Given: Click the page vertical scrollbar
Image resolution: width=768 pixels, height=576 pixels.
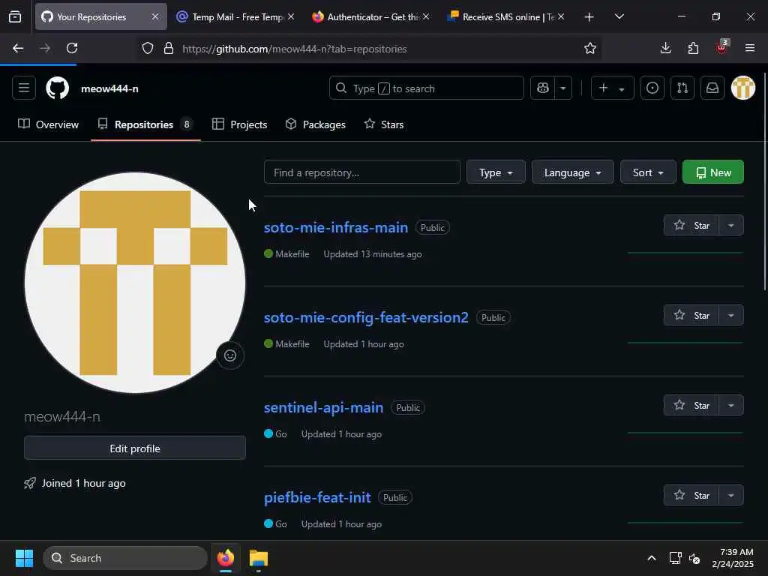Looking at the screenshot, I should tap(764, 181).
